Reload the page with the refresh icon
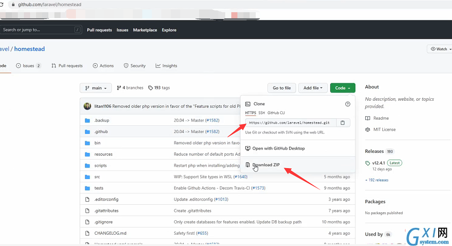Image resolution: width=452 pixels, height=246 pixels. (x=1, y=5)
